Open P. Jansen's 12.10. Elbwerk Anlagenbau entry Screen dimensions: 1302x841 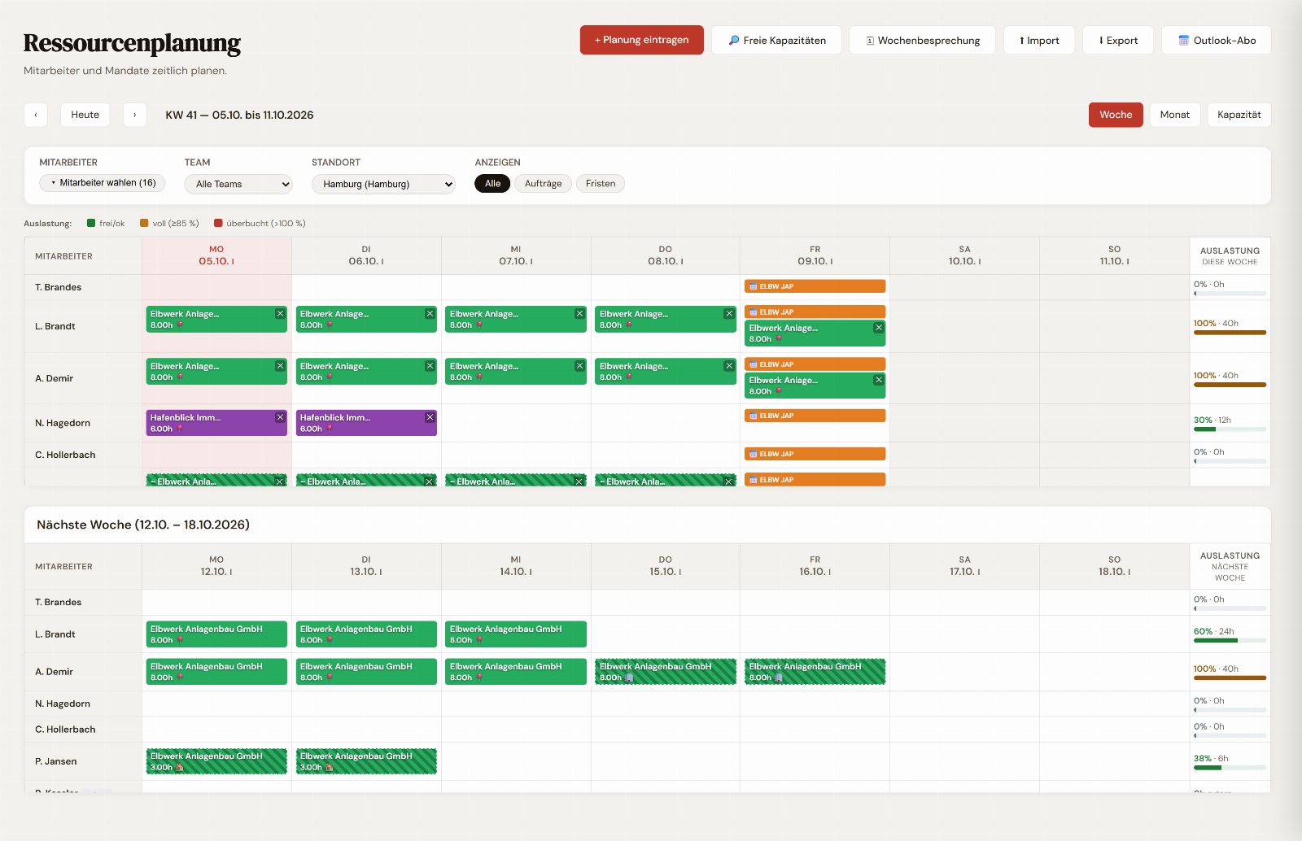pos(216,761)
